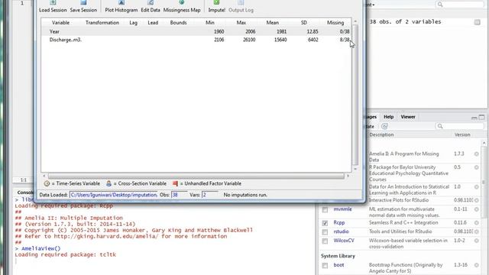Image resolution: width=489 pixels, height=275 pixels.
Task: Click the AmeliaView horizontal scrollbar thumb
Action: point(196,176)
